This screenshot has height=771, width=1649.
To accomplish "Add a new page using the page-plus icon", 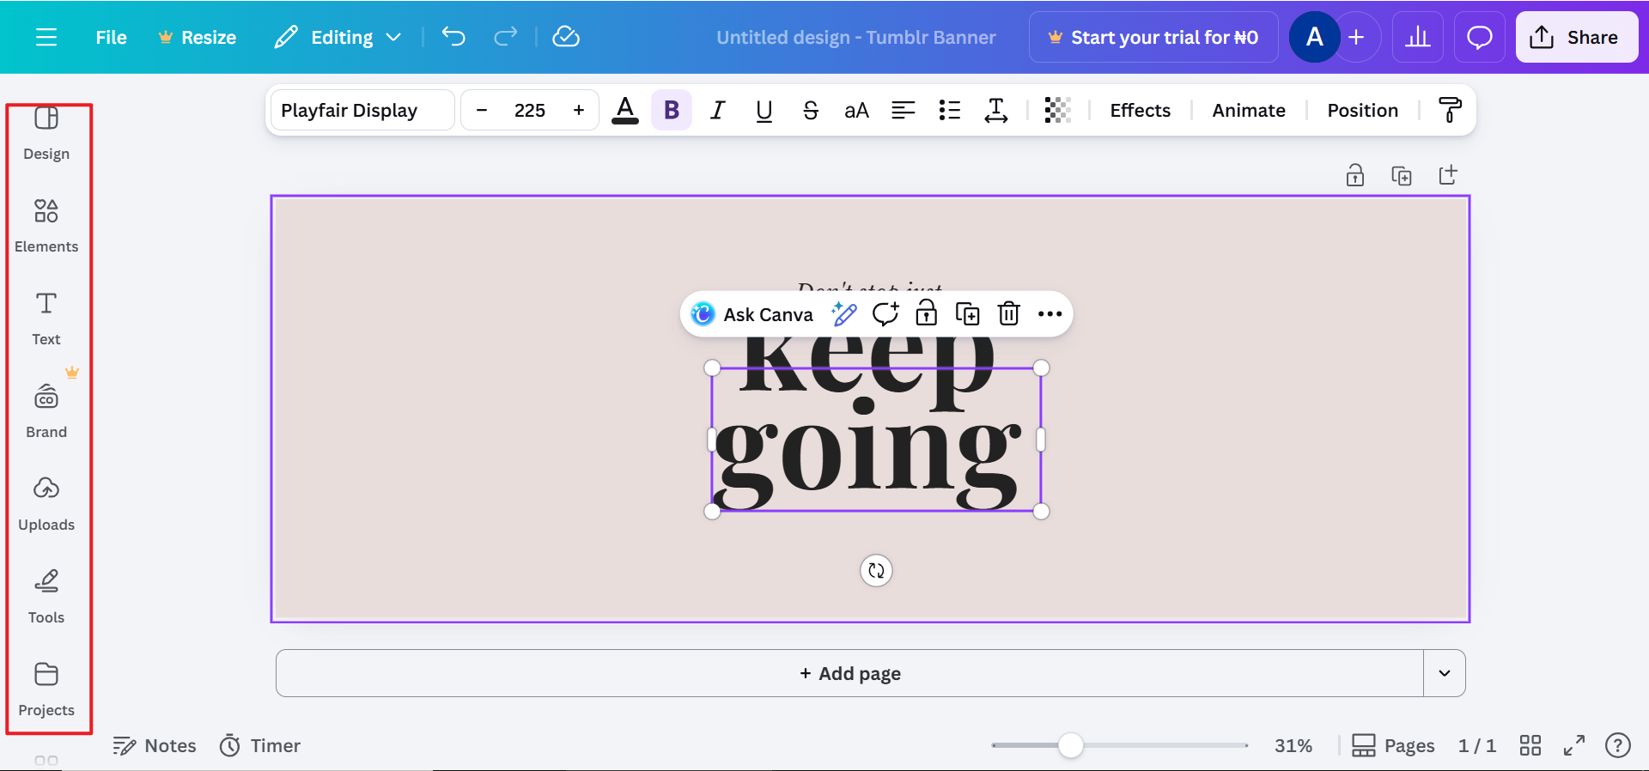I will pos(1448,175).
